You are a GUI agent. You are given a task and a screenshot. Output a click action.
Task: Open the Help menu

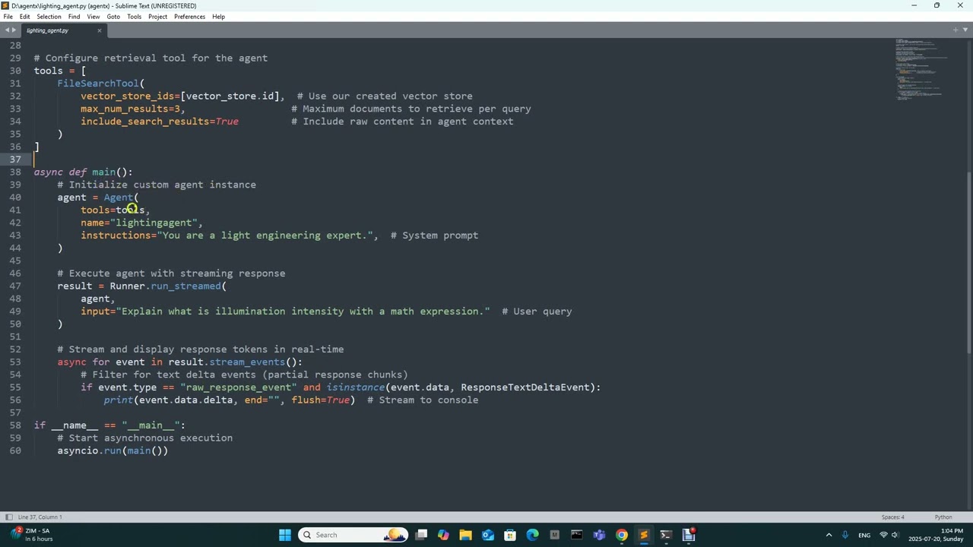[218, 17]
